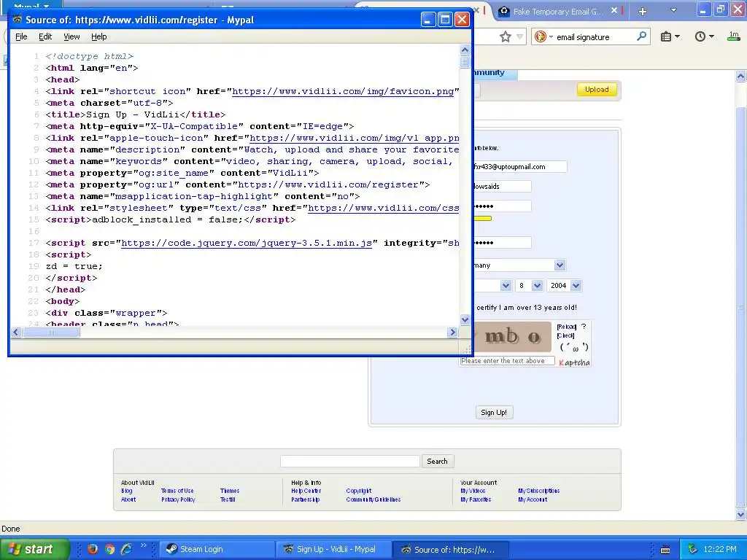Open the birth month dropdown
Viewport: 747px width, 560px height.
492,286
